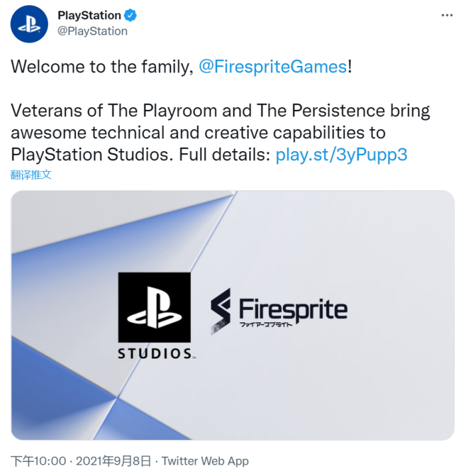Image resolution: width=466 pixels, height=476 pixels.
Task: Click the 2021年9月8日 date
Action: [x=113, y=461]
